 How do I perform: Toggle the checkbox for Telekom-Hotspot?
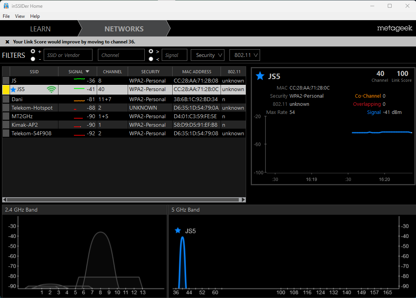point(6,108)
